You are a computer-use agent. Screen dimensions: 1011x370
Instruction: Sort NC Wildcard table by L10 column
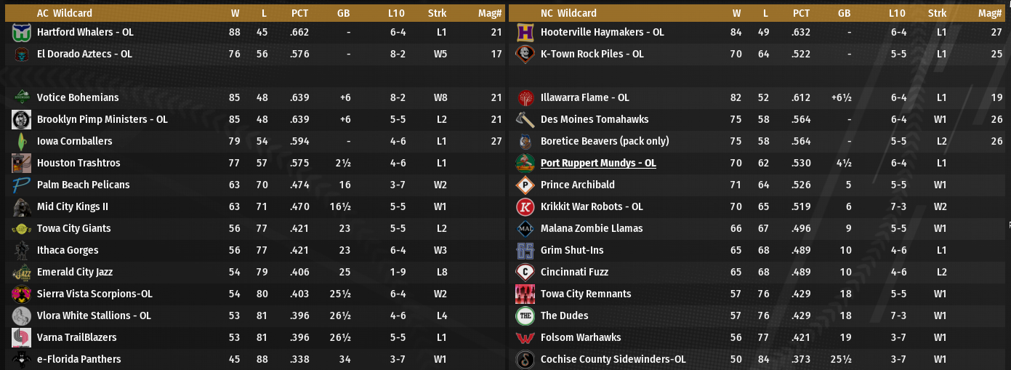tap(897, 13)
